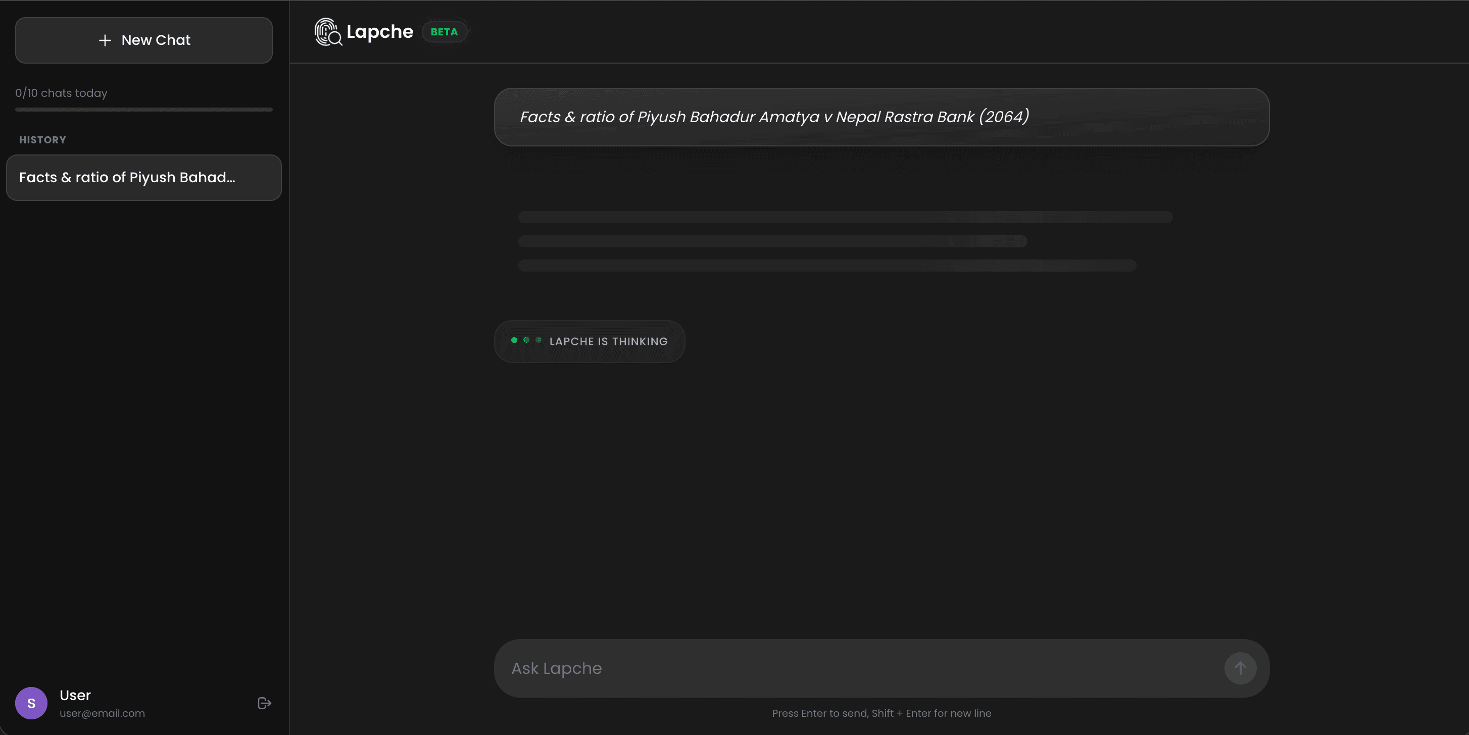The width and height of the screenshot is (1469, 735).
Task: Click the Lapche title text
Action: (380, 32)
